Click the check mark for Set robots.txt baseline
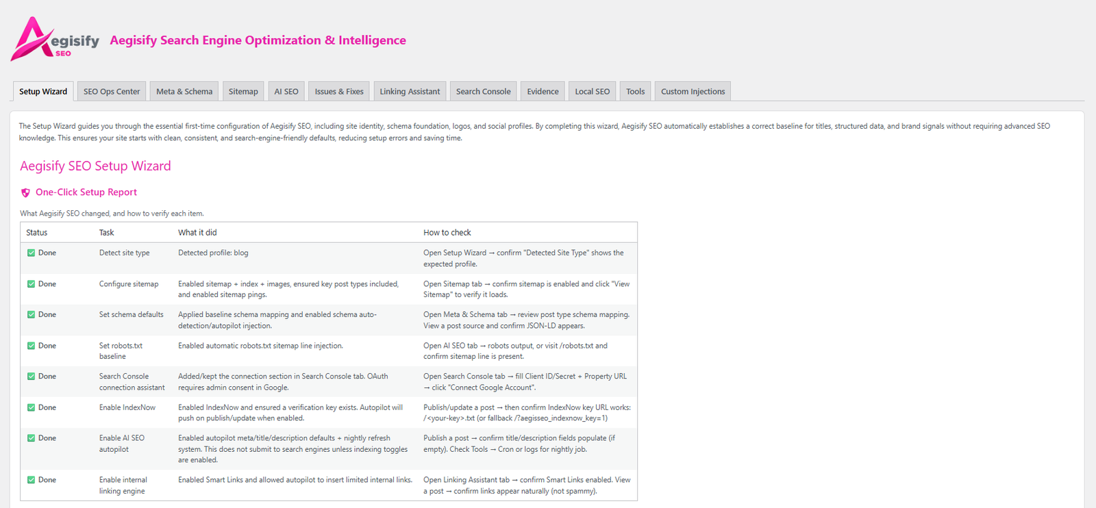 (31, 346)
